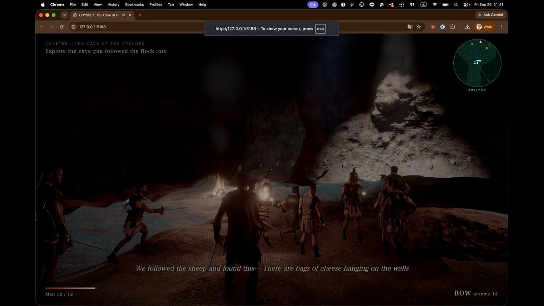
Task: Open the Bookmarks menu
Action: click(x=135, y=5)
